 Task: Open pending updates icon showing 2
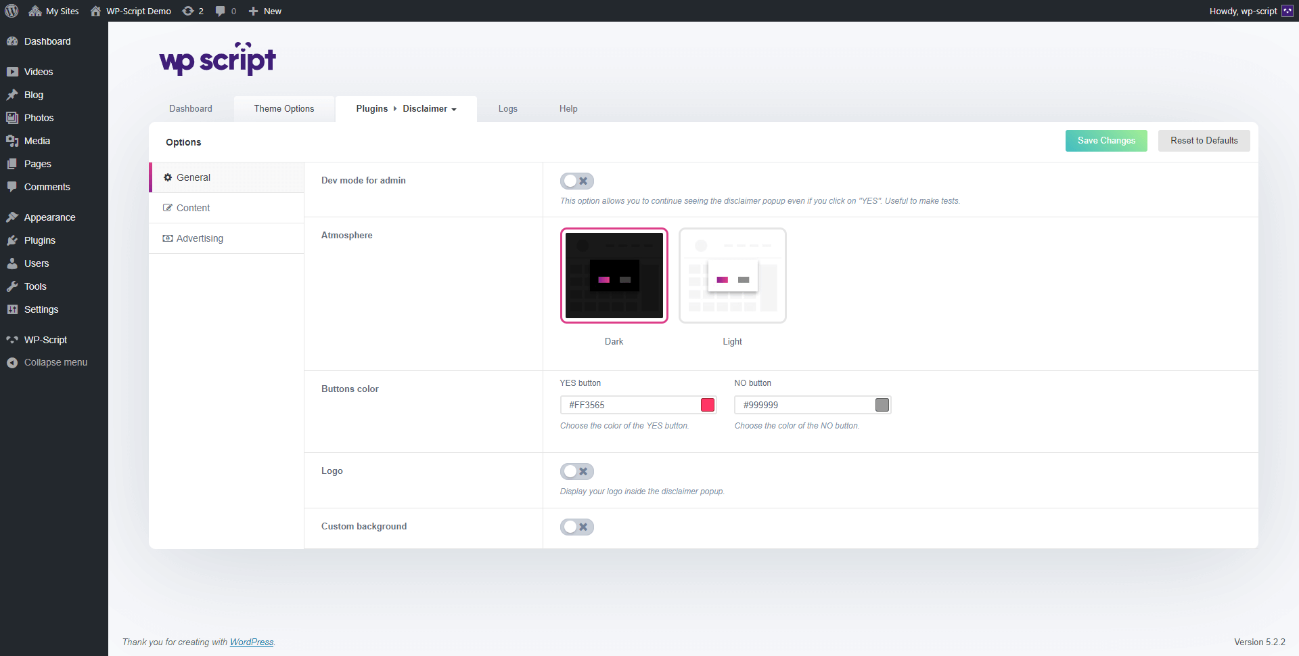(x=188, y=11)
